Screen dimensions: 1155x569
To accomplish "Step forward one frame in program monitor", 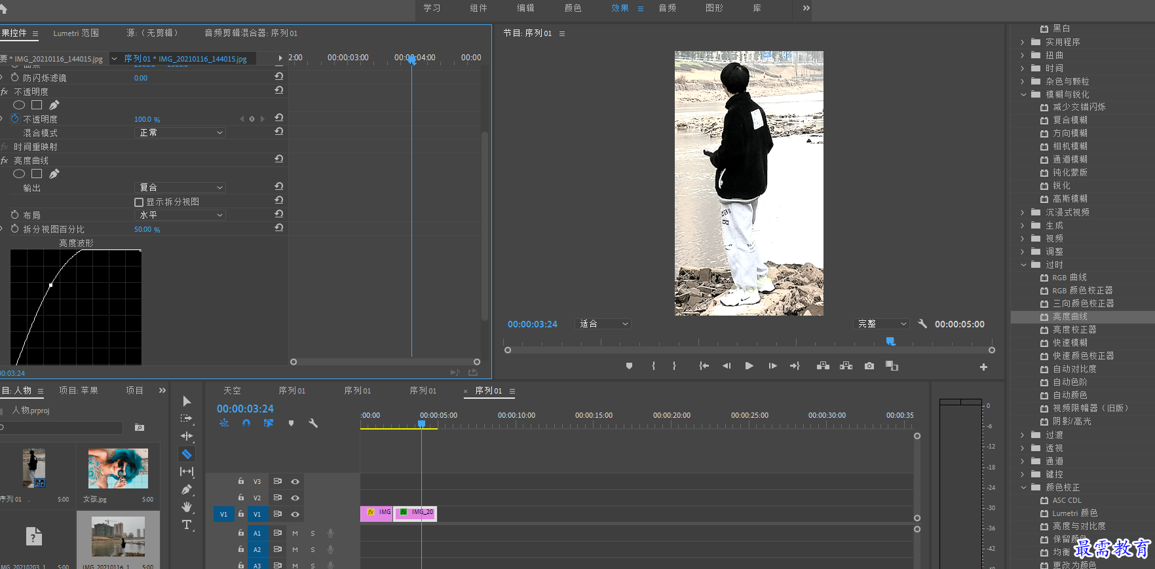I will (x=772, y=366).
